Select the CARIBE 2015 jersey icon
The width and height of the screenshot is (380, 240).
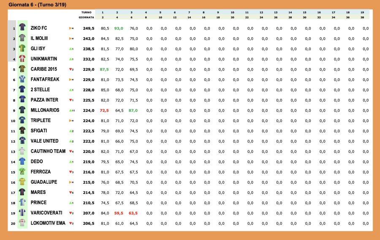click(22, 68)
